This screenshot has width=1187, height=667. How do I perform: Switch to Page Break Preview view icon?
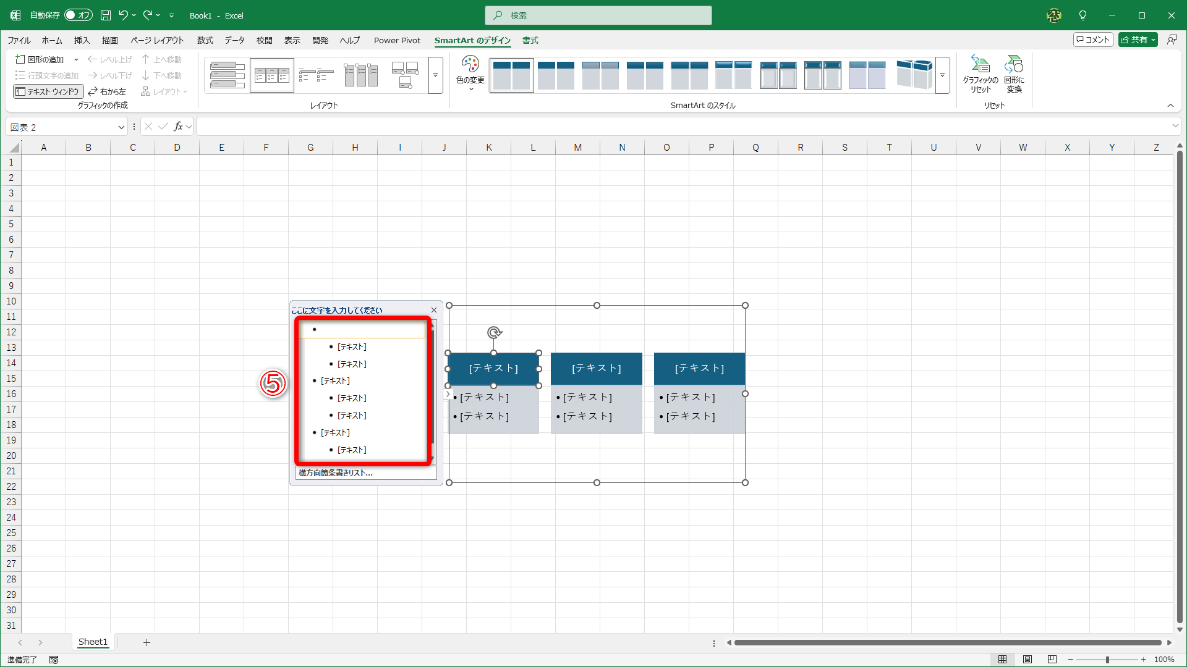1052,660
